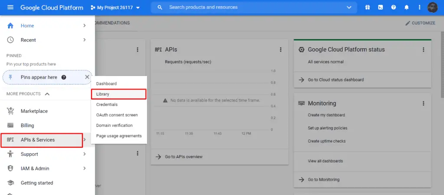This screenshot has height=195, width=444.
Task: Open the Monitoring card three-dot menu
Action: [423, 103]
